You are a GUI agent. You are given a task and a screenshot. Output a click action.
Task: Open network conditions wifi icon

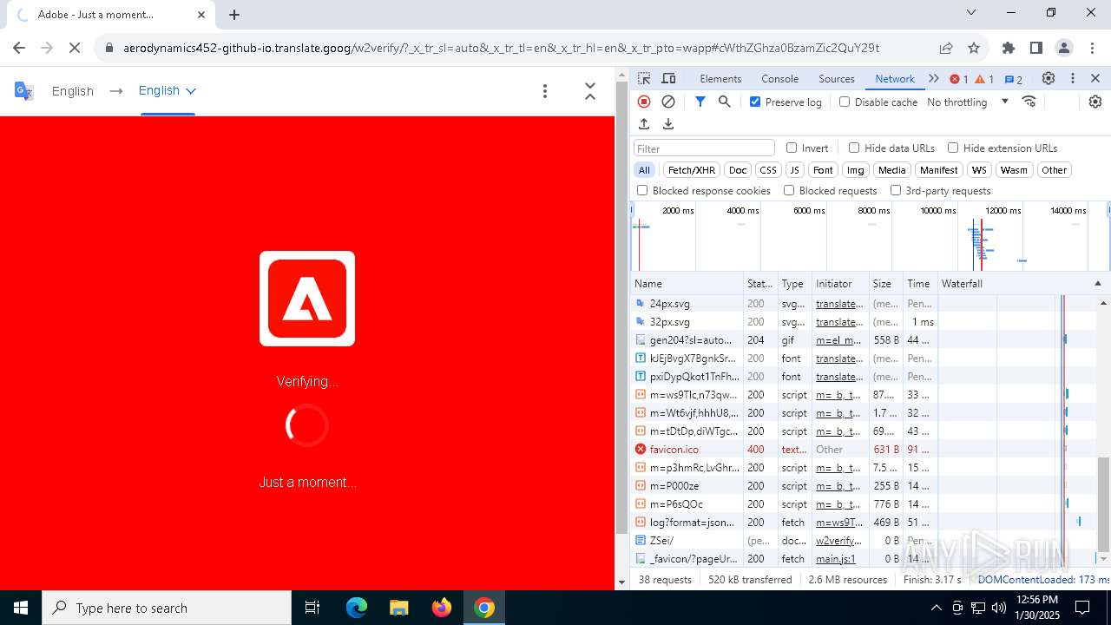[1029, 102]
